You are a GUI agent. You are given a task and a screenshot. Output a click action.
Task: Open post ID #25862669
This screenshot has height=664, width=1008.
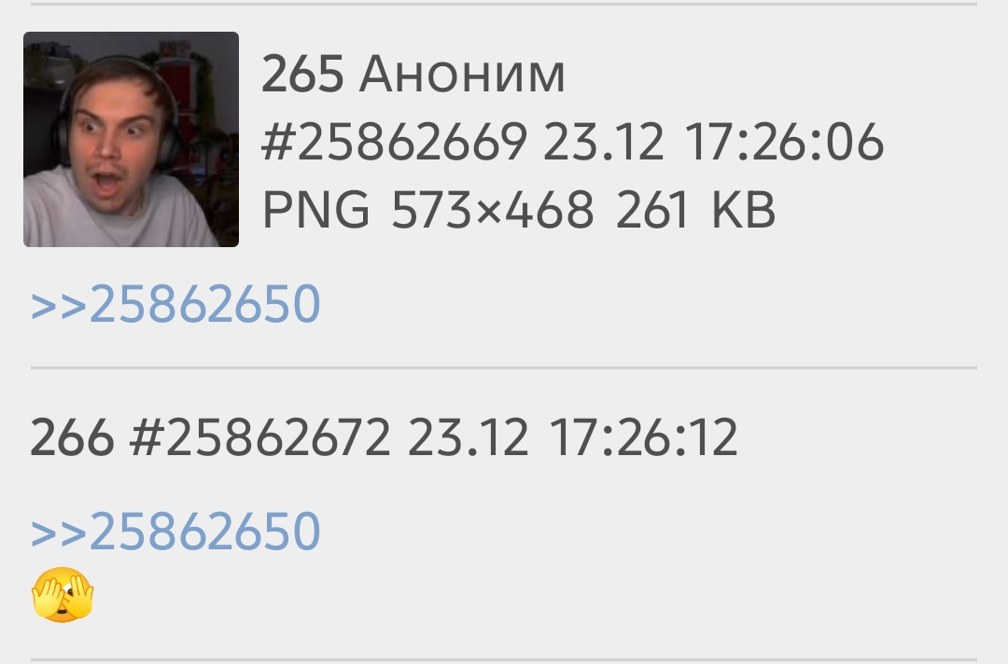pyautogui.click(x=395, y=142)
